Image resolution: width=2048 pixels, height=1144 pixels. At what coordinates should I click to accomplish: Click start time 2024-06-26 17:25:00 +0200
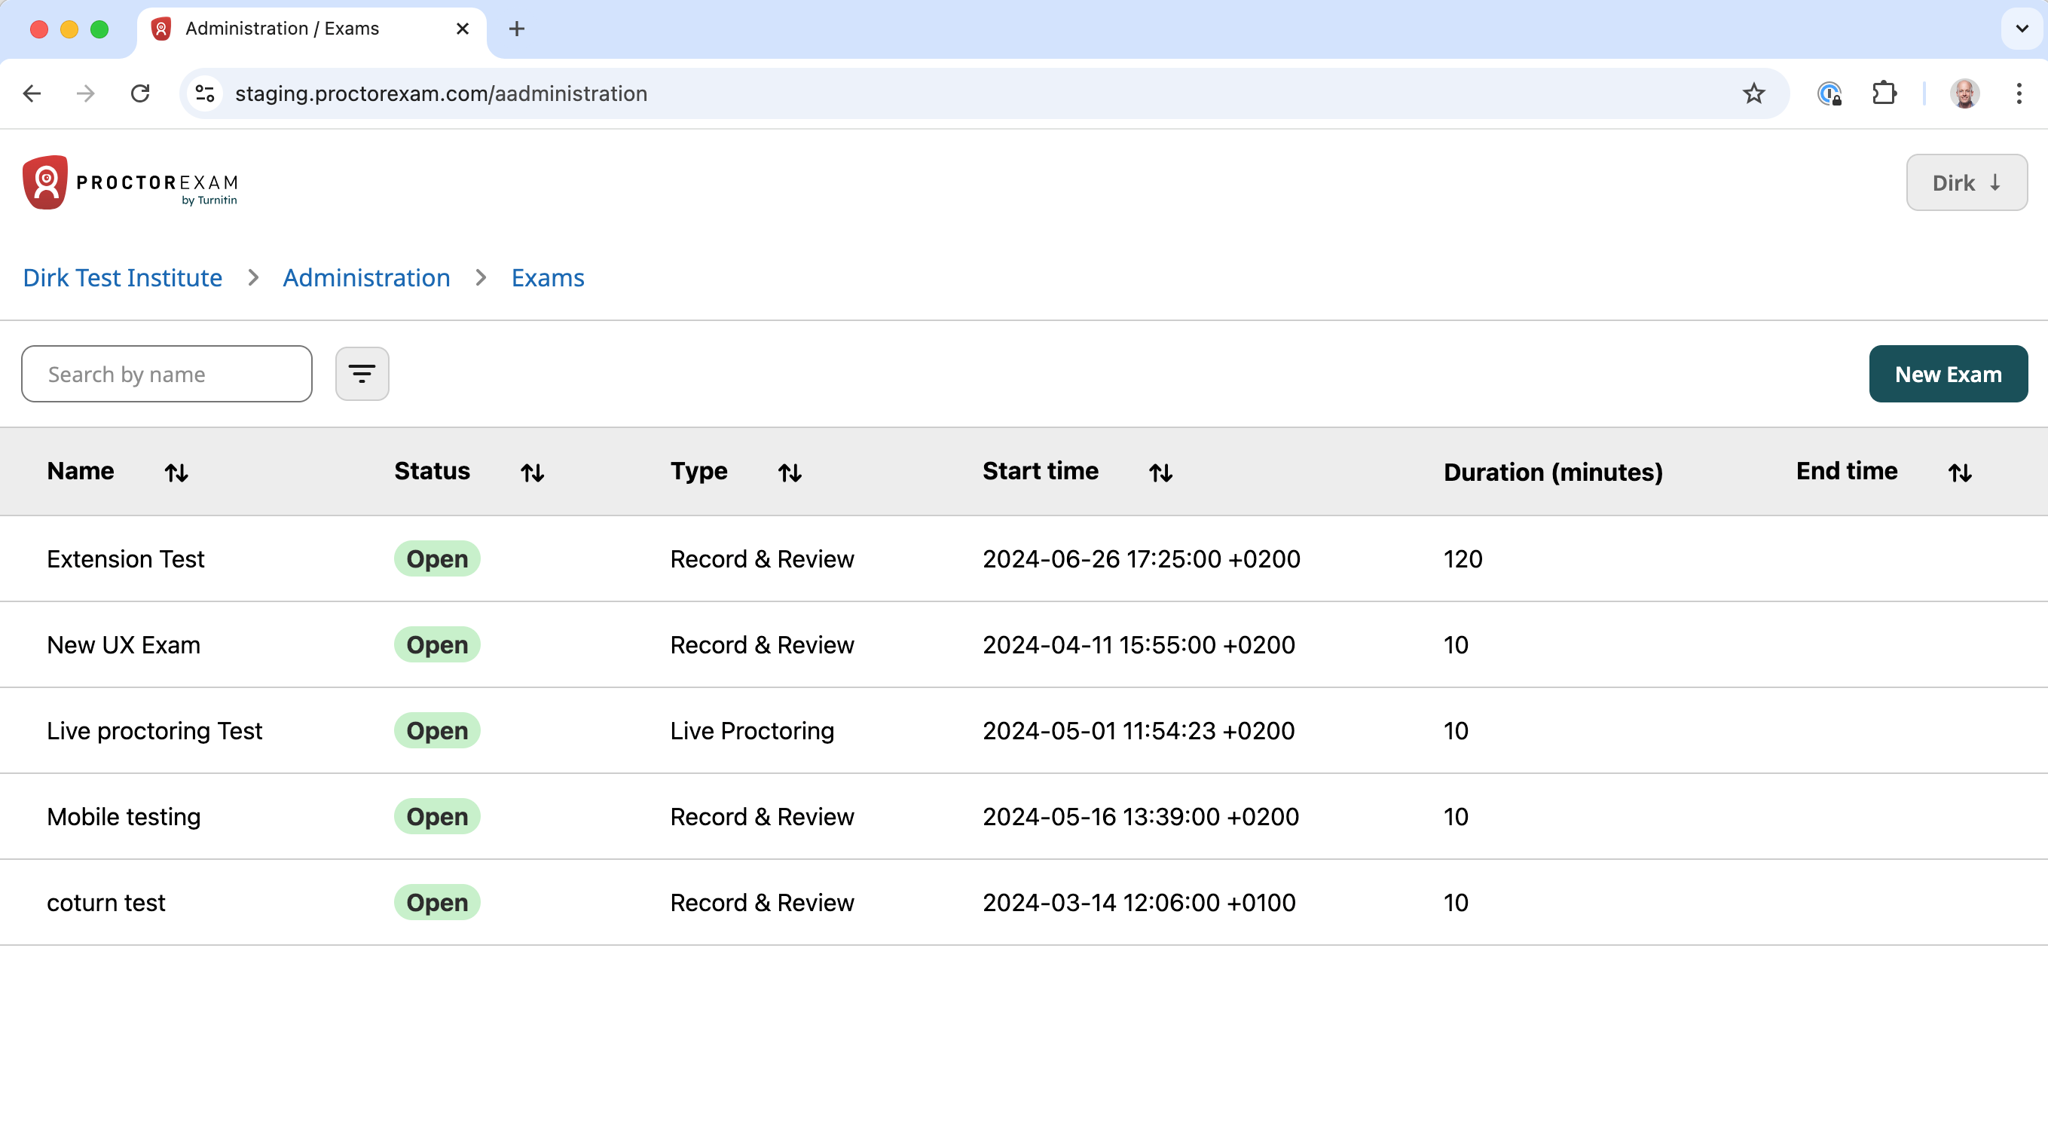click(x=1141, y=559)
